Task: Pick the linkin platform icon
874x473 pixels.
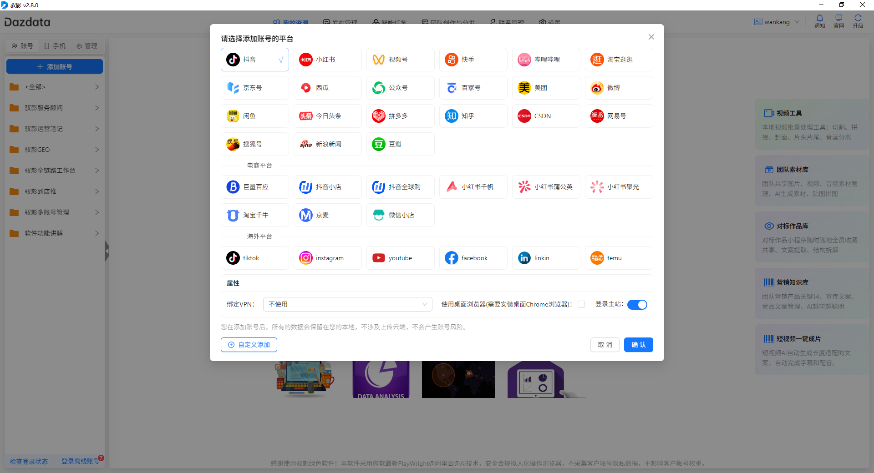Action: click(524, 258)
